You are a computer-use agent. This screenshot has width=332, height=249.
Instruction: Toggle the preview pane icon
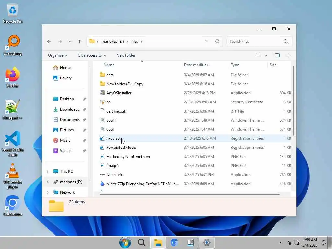tap(277, 55)
